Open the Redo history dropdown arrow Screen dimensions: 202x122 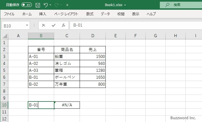click(61, 5)
